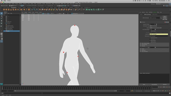Viewport: 171px width, 96px height.
Task: Activate the Move tool in the toolbox
Action: point(2,21)
